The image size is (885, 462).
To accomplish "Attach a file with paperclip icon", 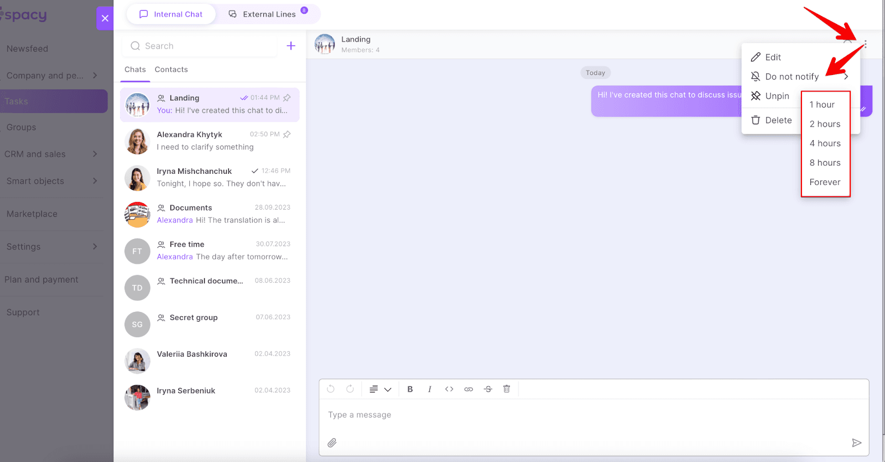I will [x=332, y=443].
